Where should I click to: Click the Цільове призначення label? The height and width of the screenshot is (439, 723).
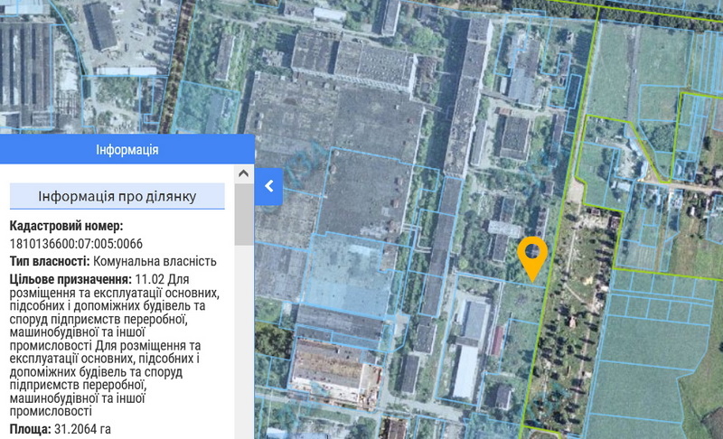70,279
